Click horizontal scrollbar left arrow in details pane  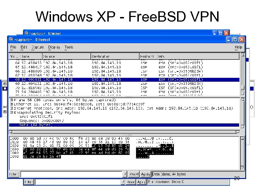coord(11,132)
